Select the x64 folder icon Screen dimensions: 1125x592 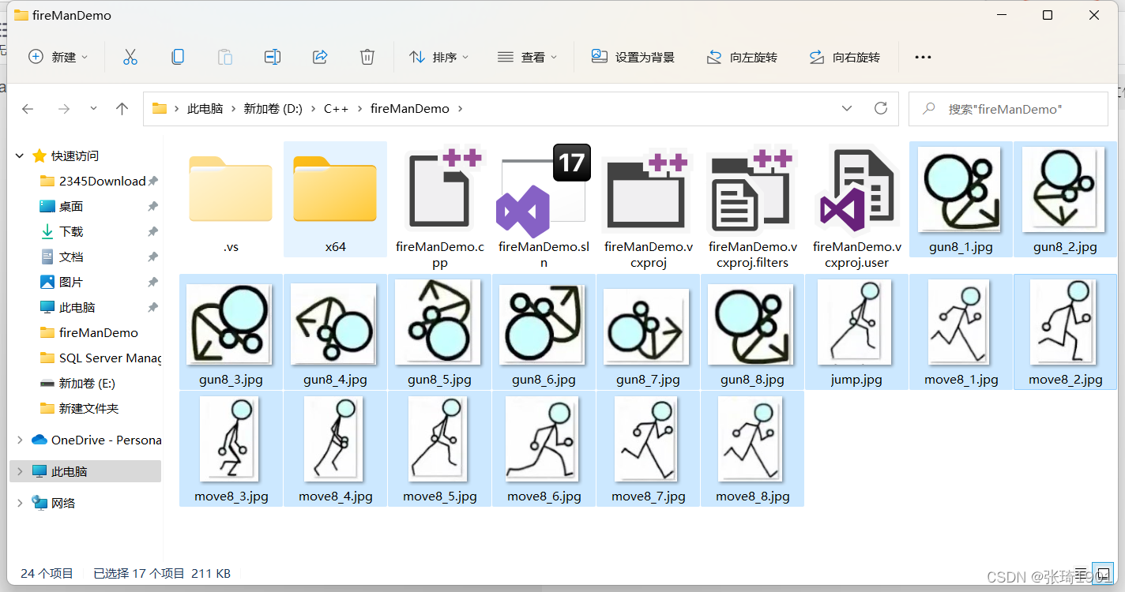pos(335,189)
